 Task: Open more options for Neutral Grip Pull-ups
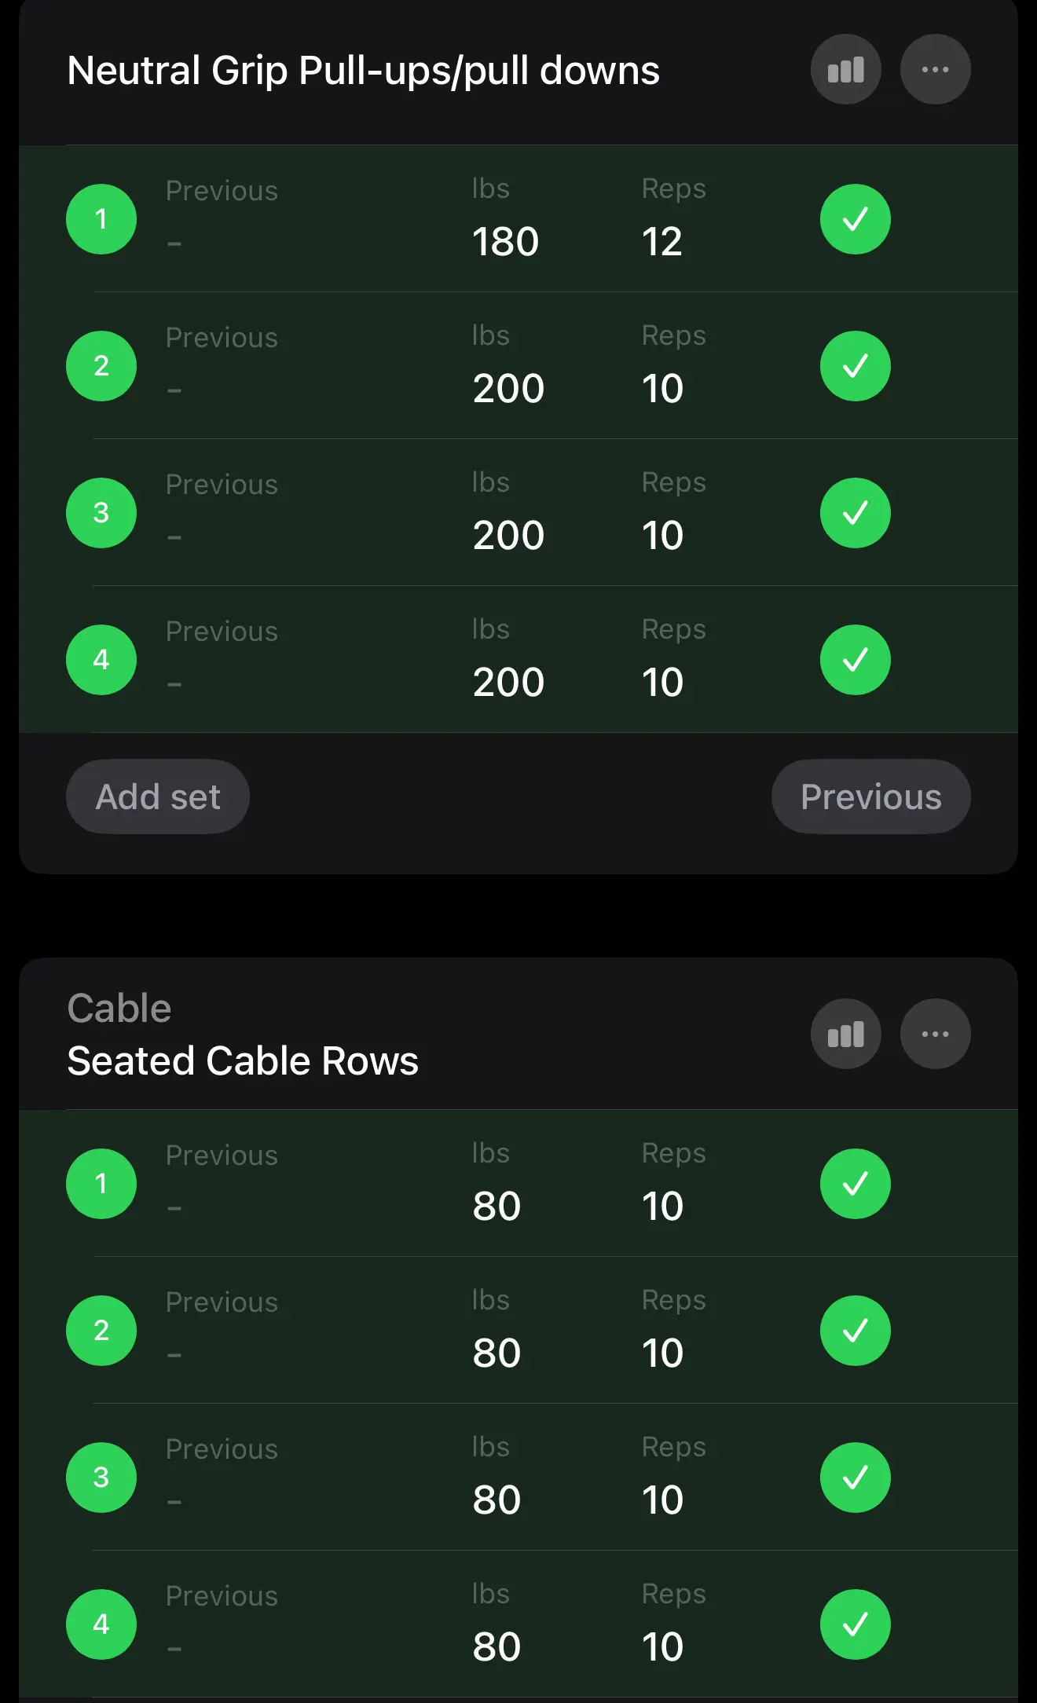point(935,70)
